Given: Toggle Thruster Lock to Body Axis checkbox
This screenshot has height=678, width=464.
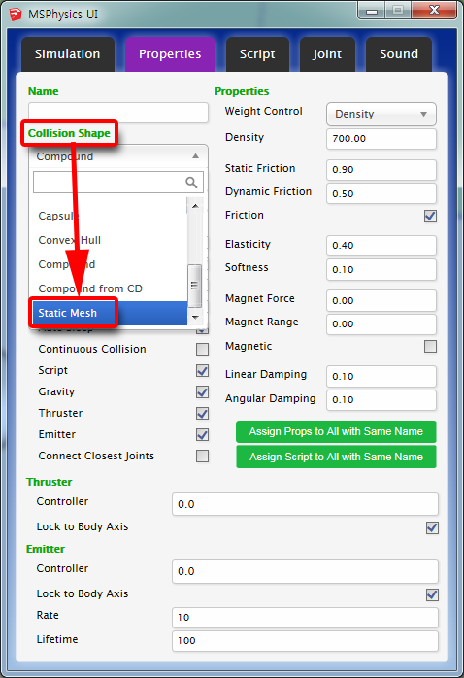Looking at the screenshot, I should coord(432,527).
